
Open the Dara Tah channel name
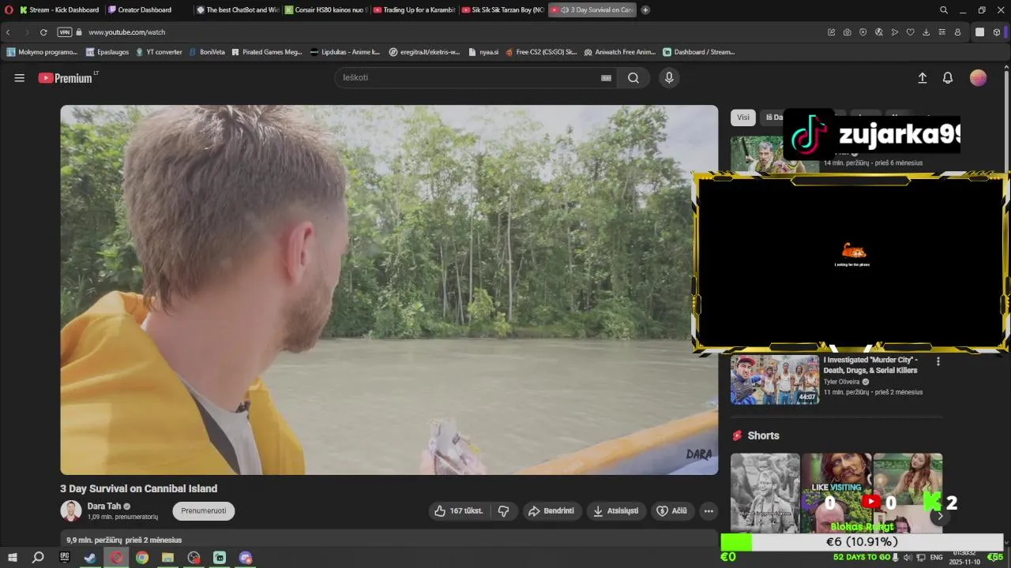[x=104, y=506]
